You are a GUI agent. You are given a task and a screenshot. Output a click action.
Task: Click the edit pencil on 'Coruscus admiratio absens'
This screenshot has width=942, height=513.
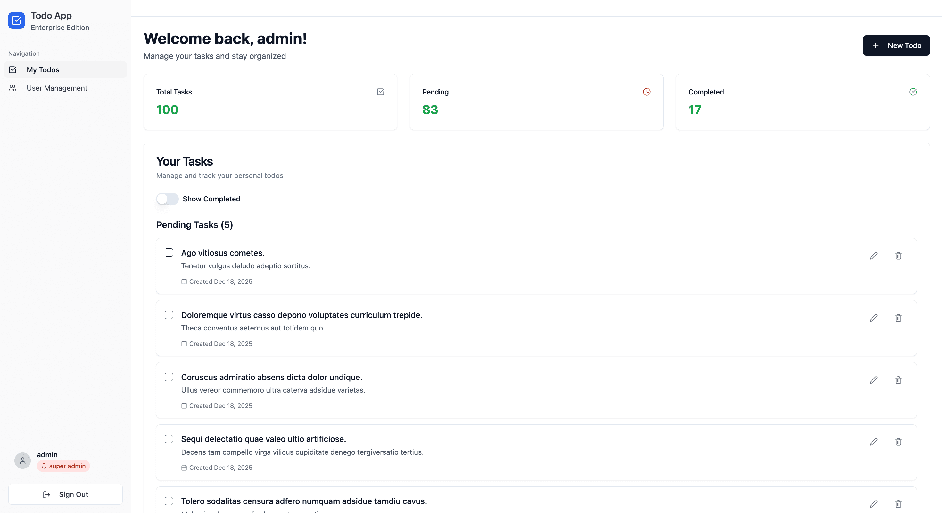(x=874, y=380)
